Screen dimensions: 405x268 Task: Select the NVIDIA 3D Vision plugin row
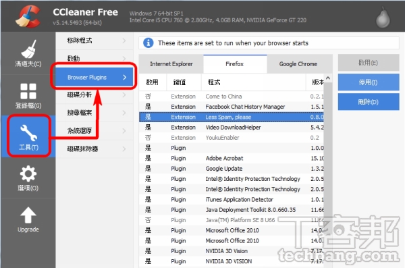tap(232, 251)
